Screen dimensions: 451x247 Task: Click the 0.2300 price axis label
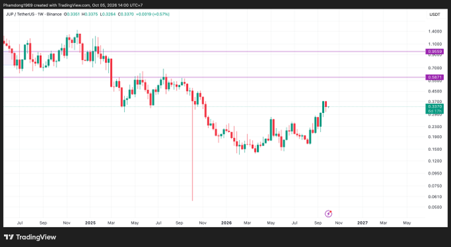click(435, 127)
